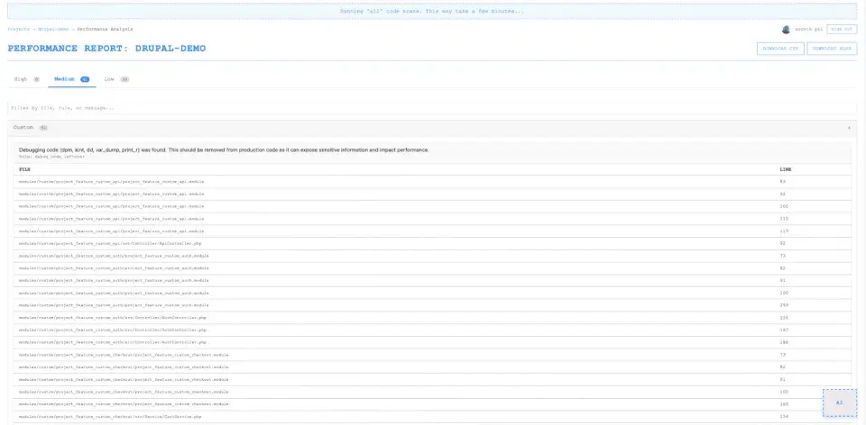Select custom_api.module row with line 92
Viewport: 866px width, 425px height.
[432, 194]
